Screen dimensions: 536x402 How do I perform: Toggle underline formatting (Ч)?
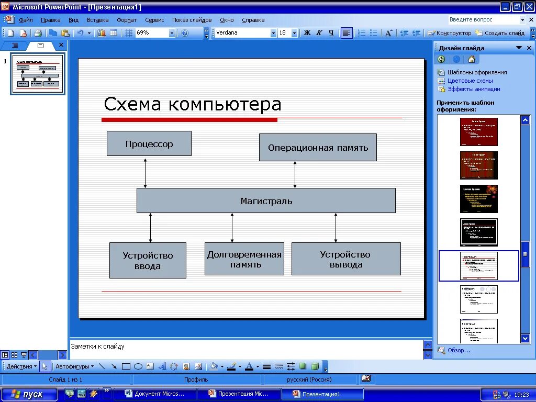(x=331, y=33)
